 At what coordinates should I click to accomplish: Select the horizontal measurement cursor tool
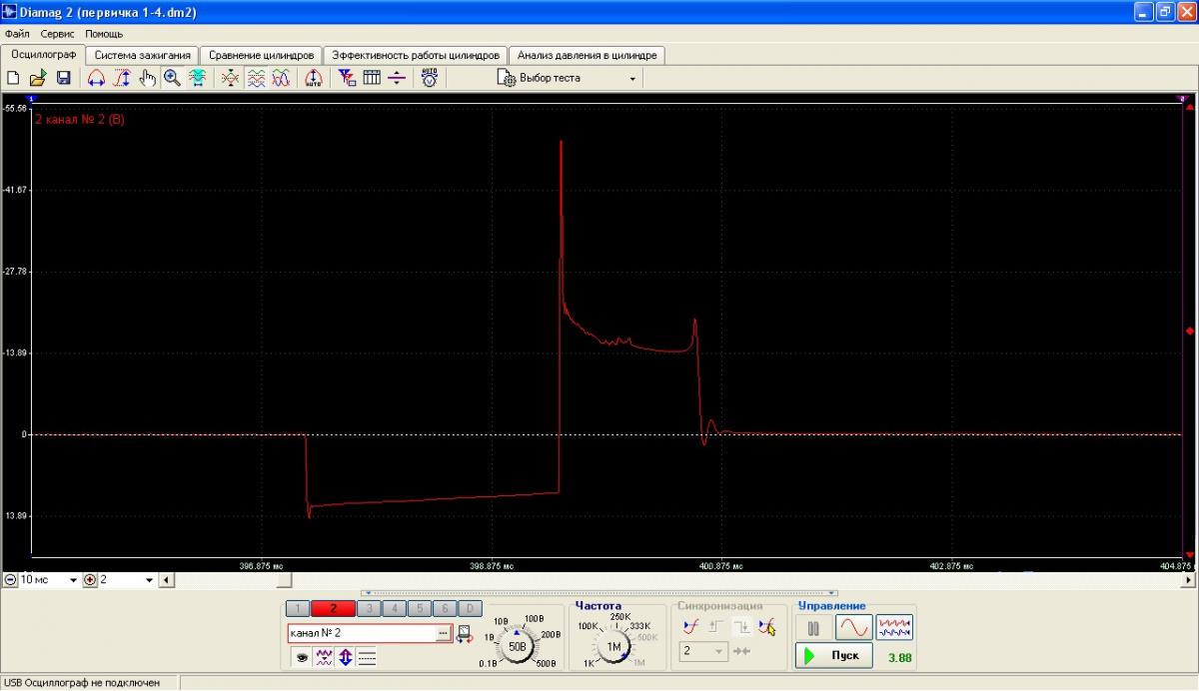click(x=97, y=78)
